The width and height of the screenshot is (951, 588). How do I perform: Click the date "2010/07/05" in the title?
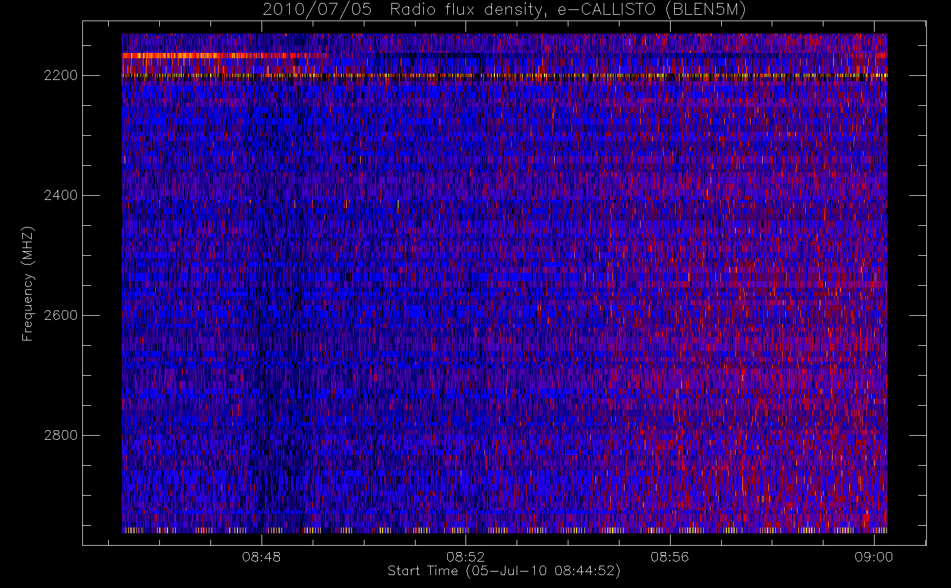317,10
